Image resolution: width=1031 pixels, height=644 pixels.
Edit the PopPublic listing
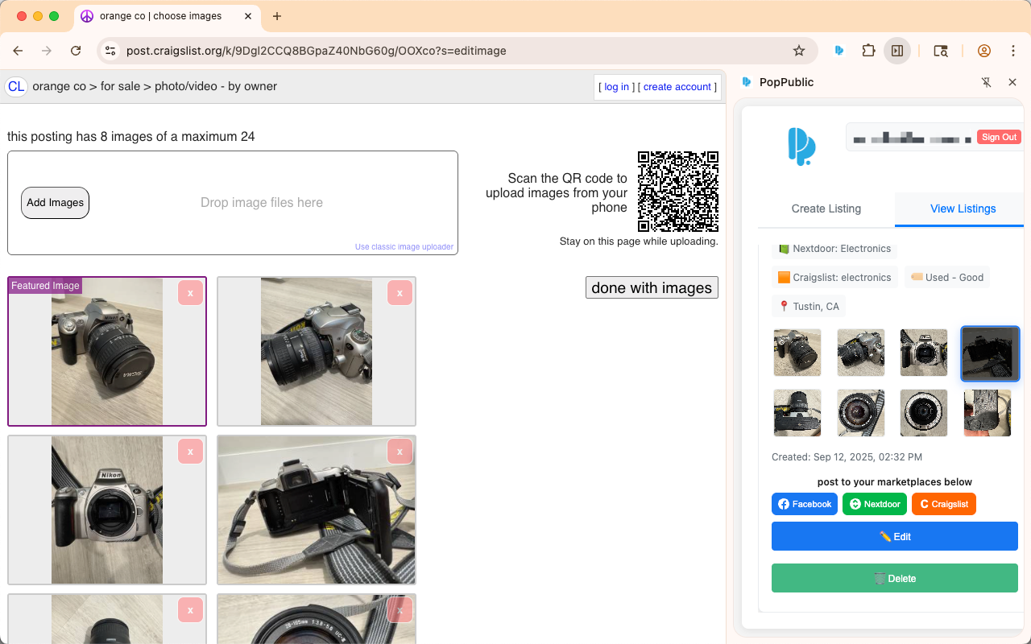pos(895,536)
